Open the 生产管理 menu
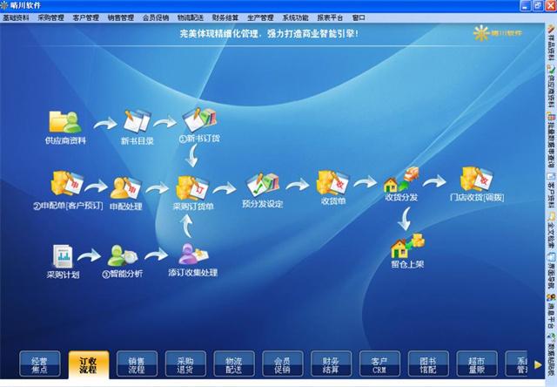Viewport: 557px width, 387px height. (260, 17)
